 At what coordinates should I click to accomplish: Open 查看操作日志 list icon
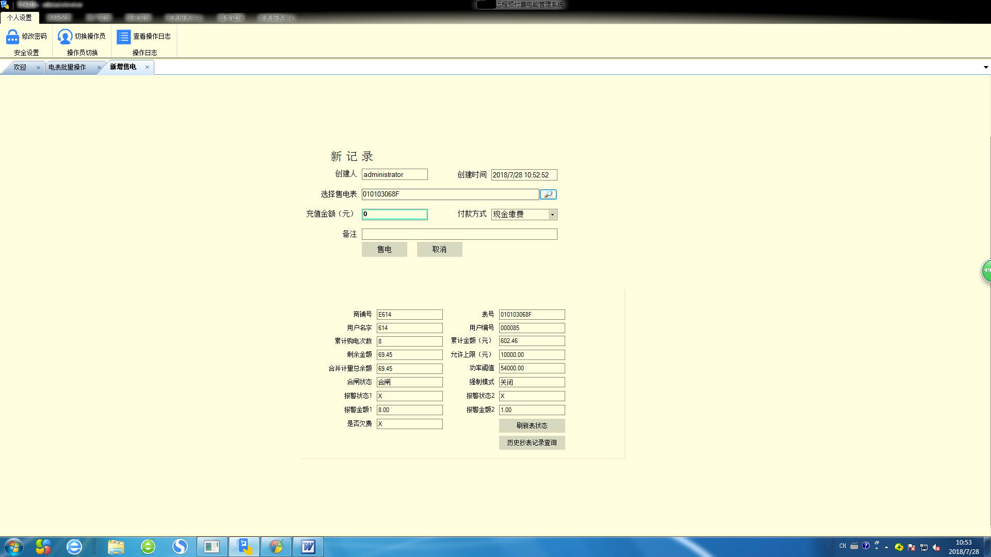(123, 37)
